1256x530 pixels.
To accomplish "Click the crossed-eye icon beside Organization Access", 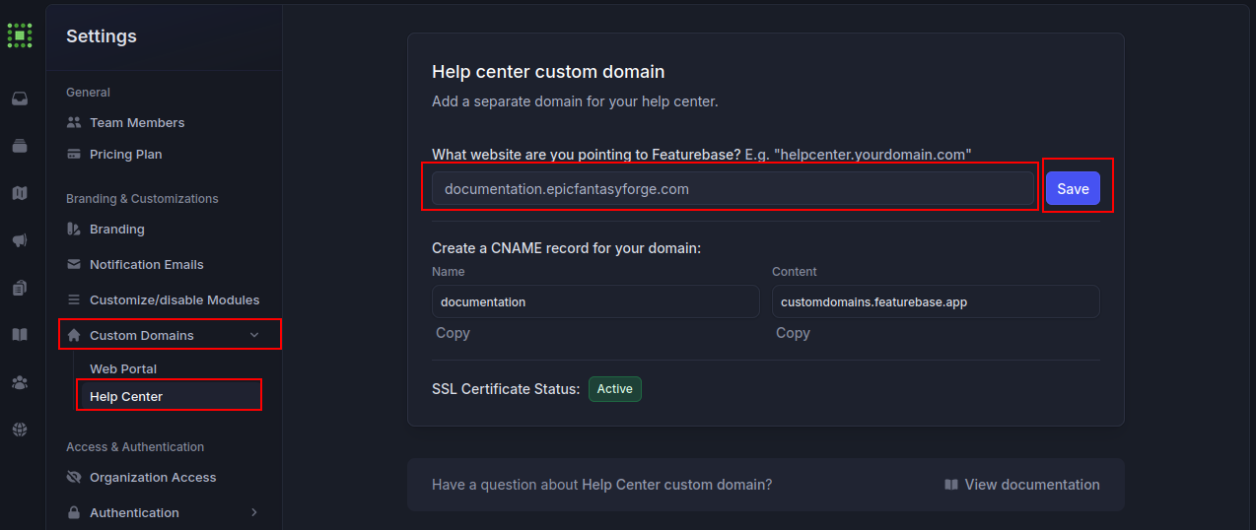I will tap(74, 477).
